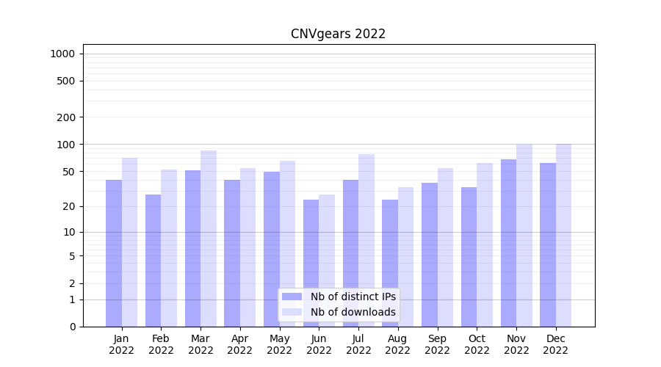Select the February distinct IPs bar
The image size is (661, 367).
[x=153, y=261]
